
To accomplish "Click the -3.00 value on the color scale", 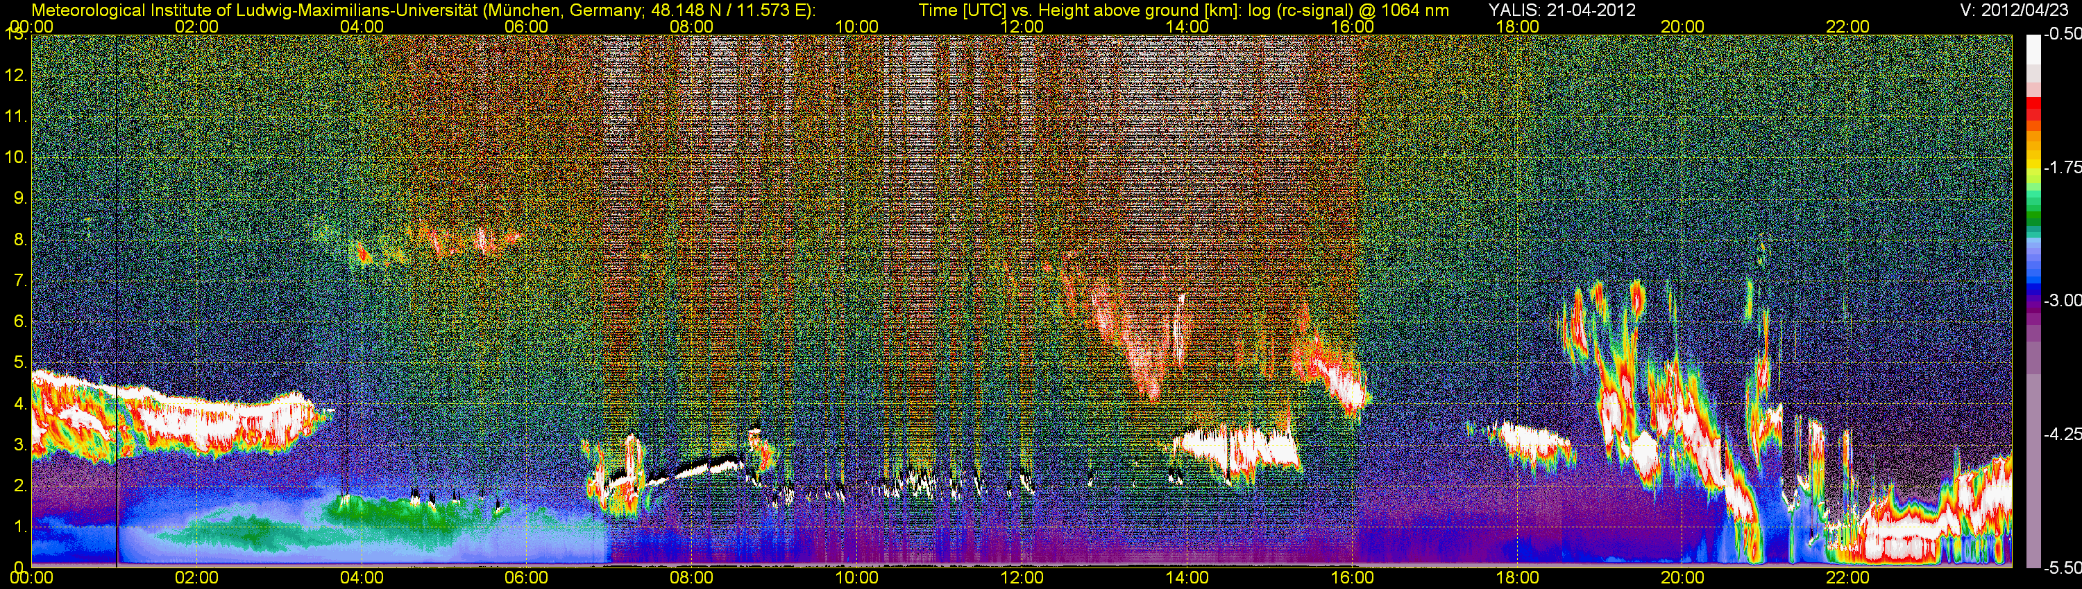I will pos(2063,301).
